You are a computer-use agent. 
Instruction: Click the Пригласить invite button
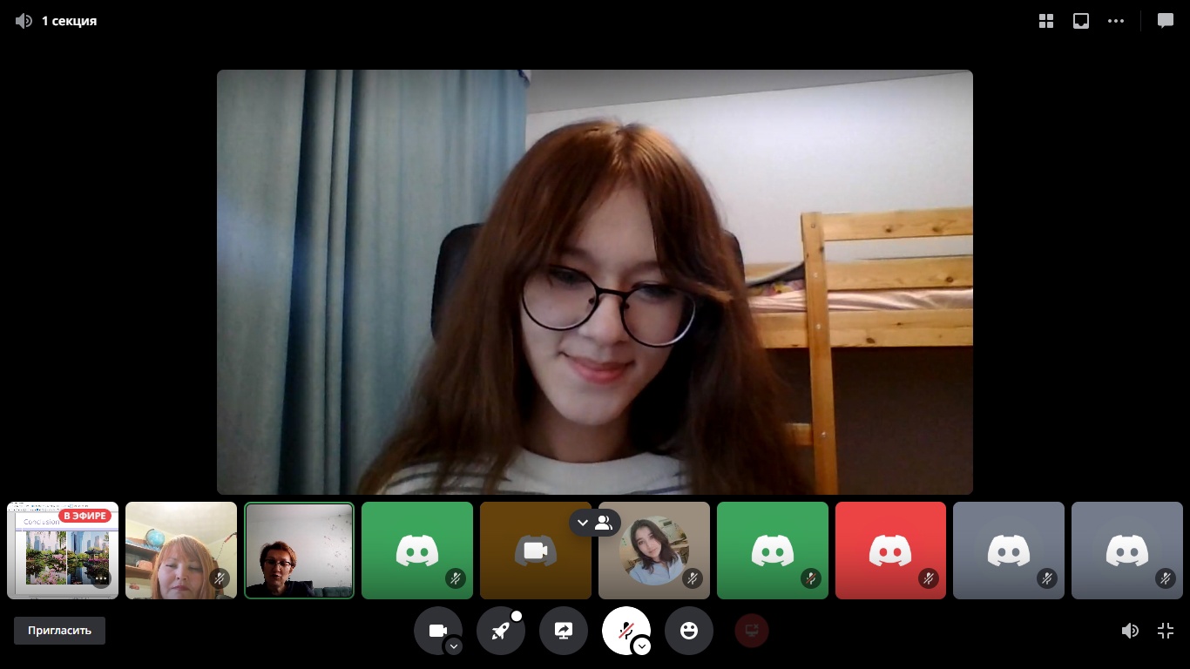(x=59, y=631)
